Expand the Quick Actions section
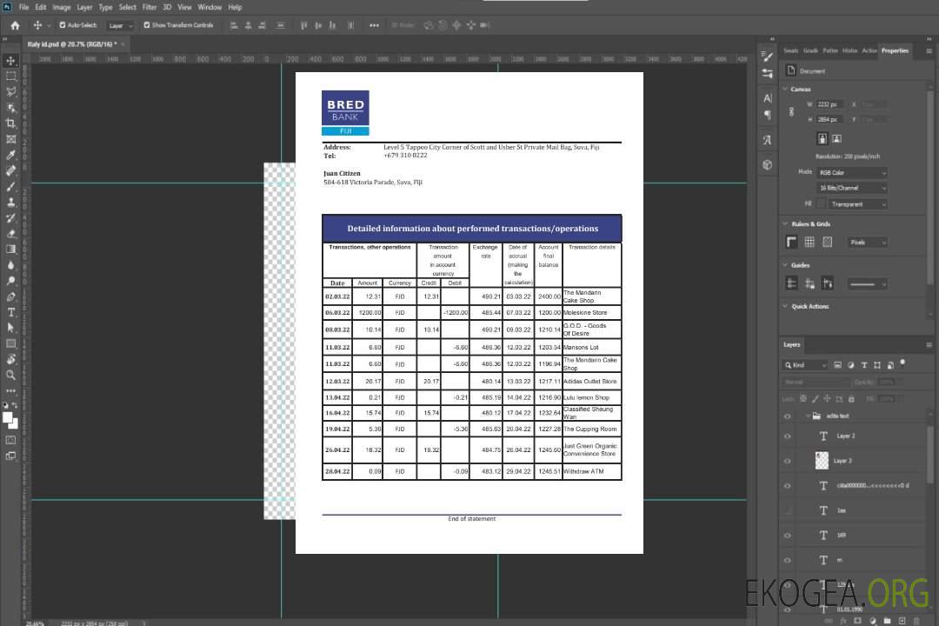The width and height of the screenshot is (939, 626). [x=785, y=306]
